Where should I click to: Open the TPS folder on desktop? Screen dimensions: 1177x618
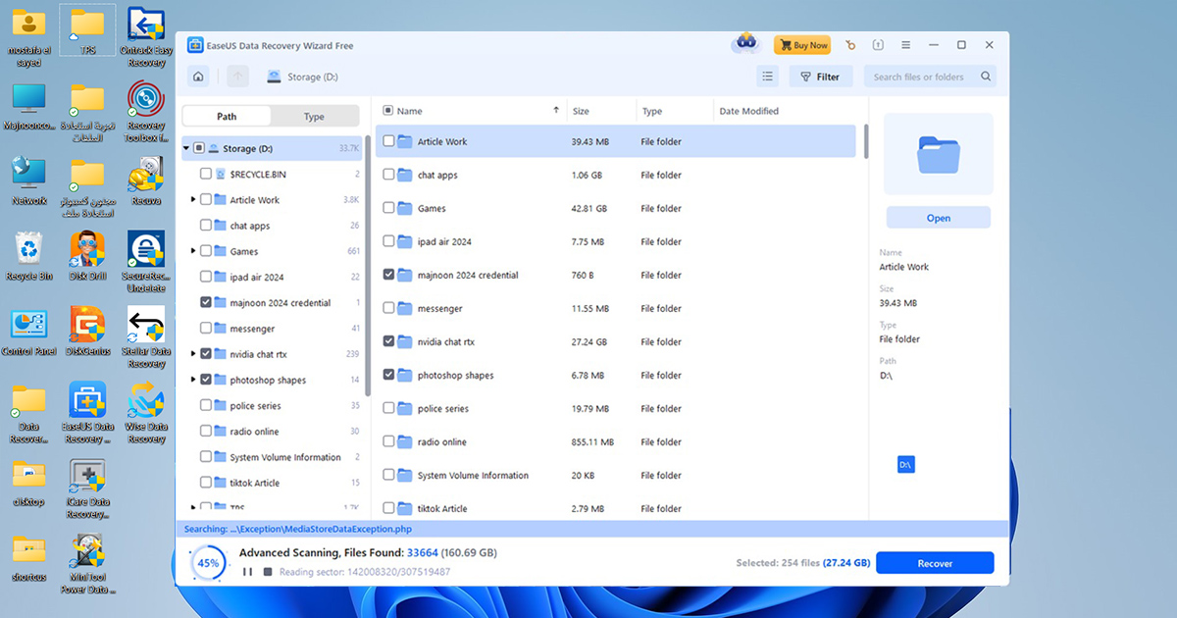[87, 31]
